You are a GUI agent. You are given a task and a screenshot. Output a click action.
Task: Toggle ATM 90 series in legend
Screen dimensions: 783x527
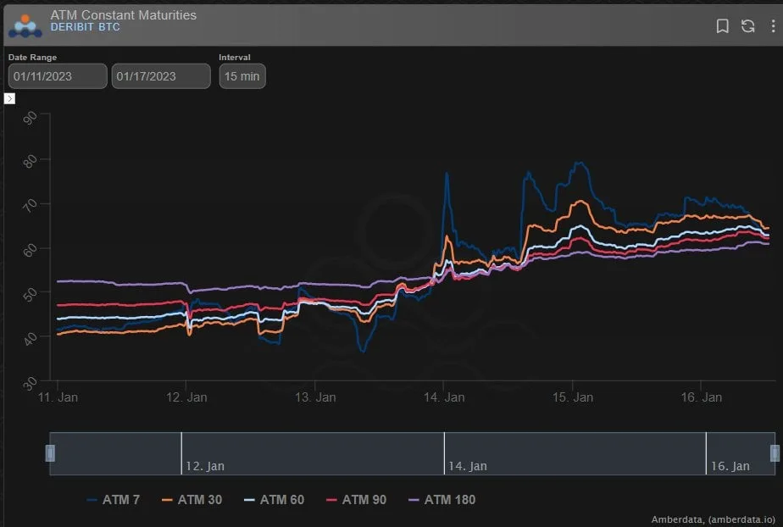click(356, 500)
